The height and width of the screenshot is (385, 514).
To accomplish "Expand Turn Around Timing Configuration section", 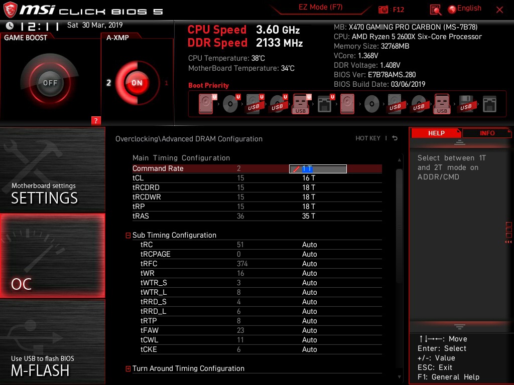I will click(128, 368).
